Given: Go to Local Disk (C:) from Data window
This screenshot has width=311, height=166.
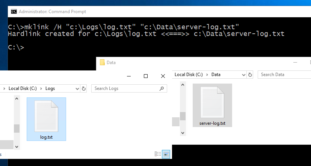Looking at the screenshot, I should pyautogui.click(x=189, y=75).
